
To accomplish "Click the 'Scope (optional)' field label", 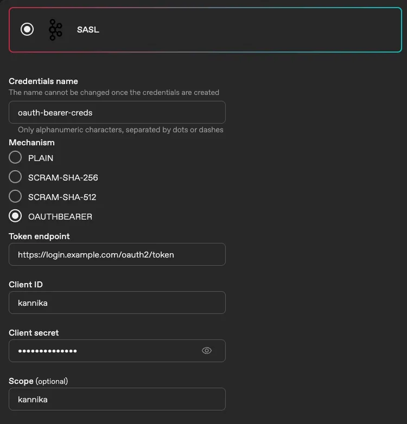I will point(38,381).
